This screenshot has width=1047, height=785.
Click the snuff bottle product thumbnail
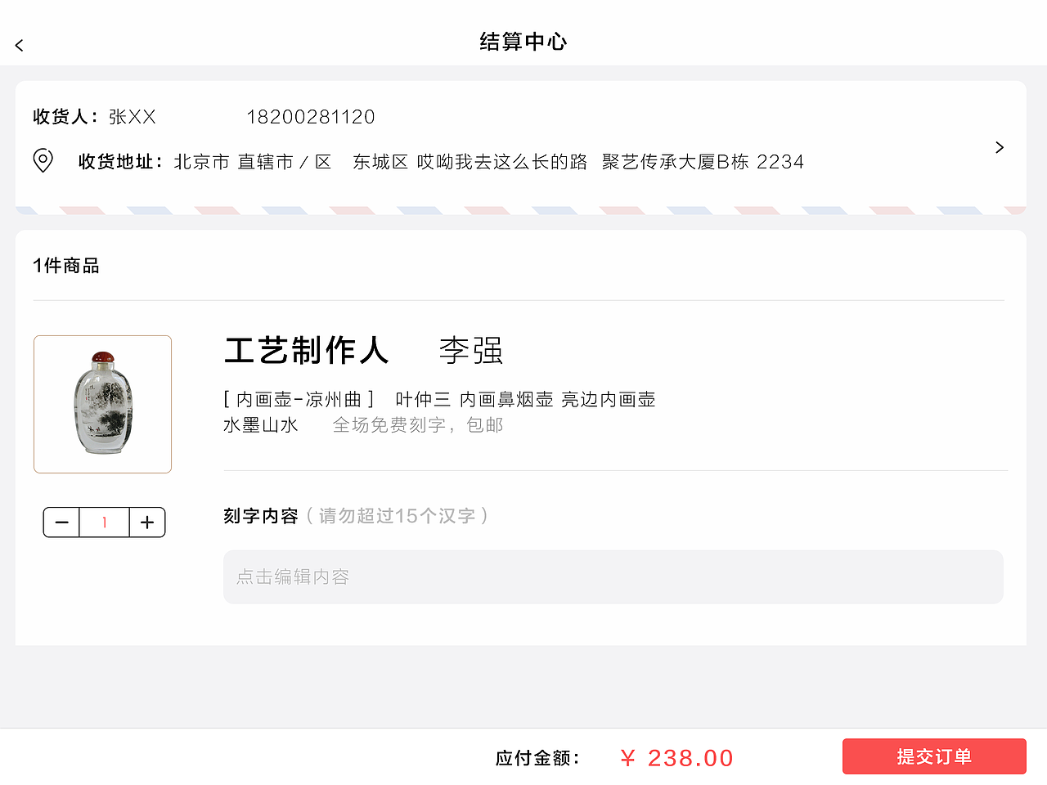click(x=102, y=404)
